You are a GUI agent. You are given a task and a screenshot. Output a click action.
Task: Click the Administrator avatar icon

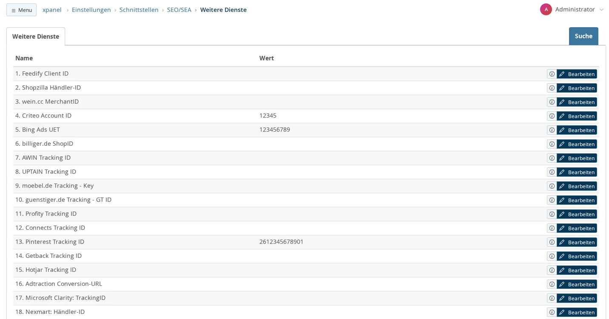pyautogui.click(x=546, y=9)
